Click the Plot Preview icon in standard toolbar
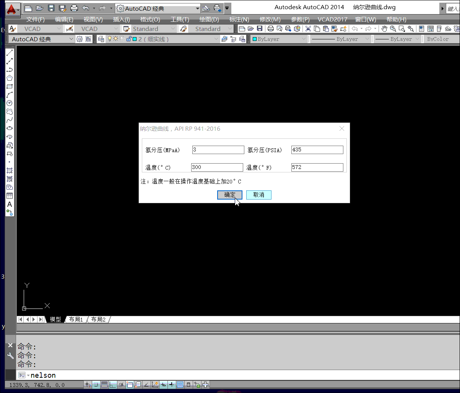The width and height of the screenshot is (460, 393). click(280, 29)
